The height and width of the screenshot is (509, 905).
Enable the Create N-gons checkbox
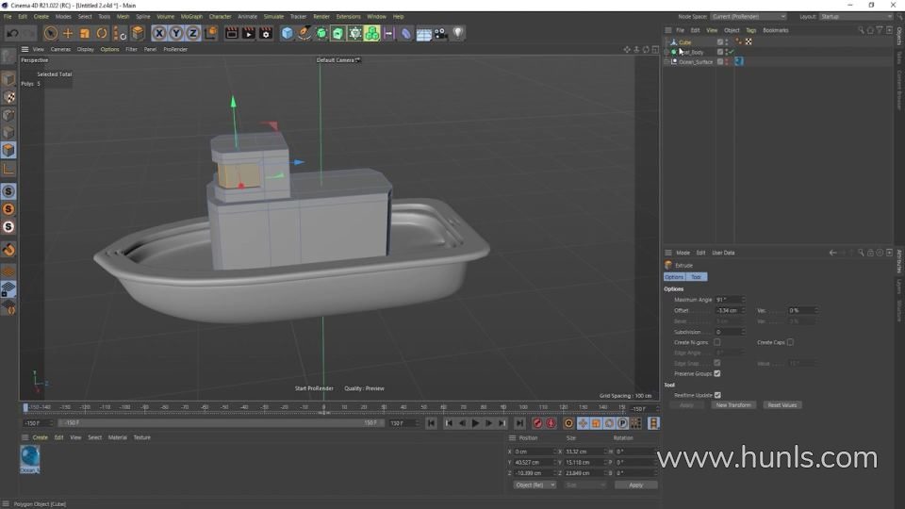coord(716,342)
